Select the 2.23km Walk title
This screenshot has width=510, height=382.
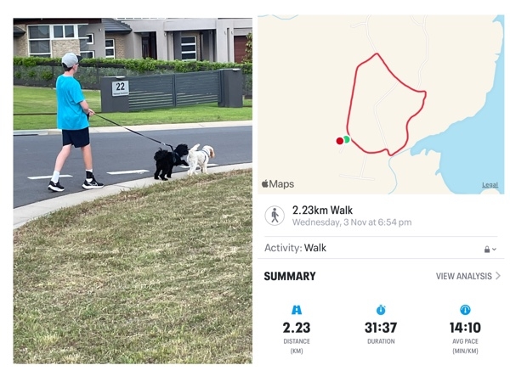[322, 211]
